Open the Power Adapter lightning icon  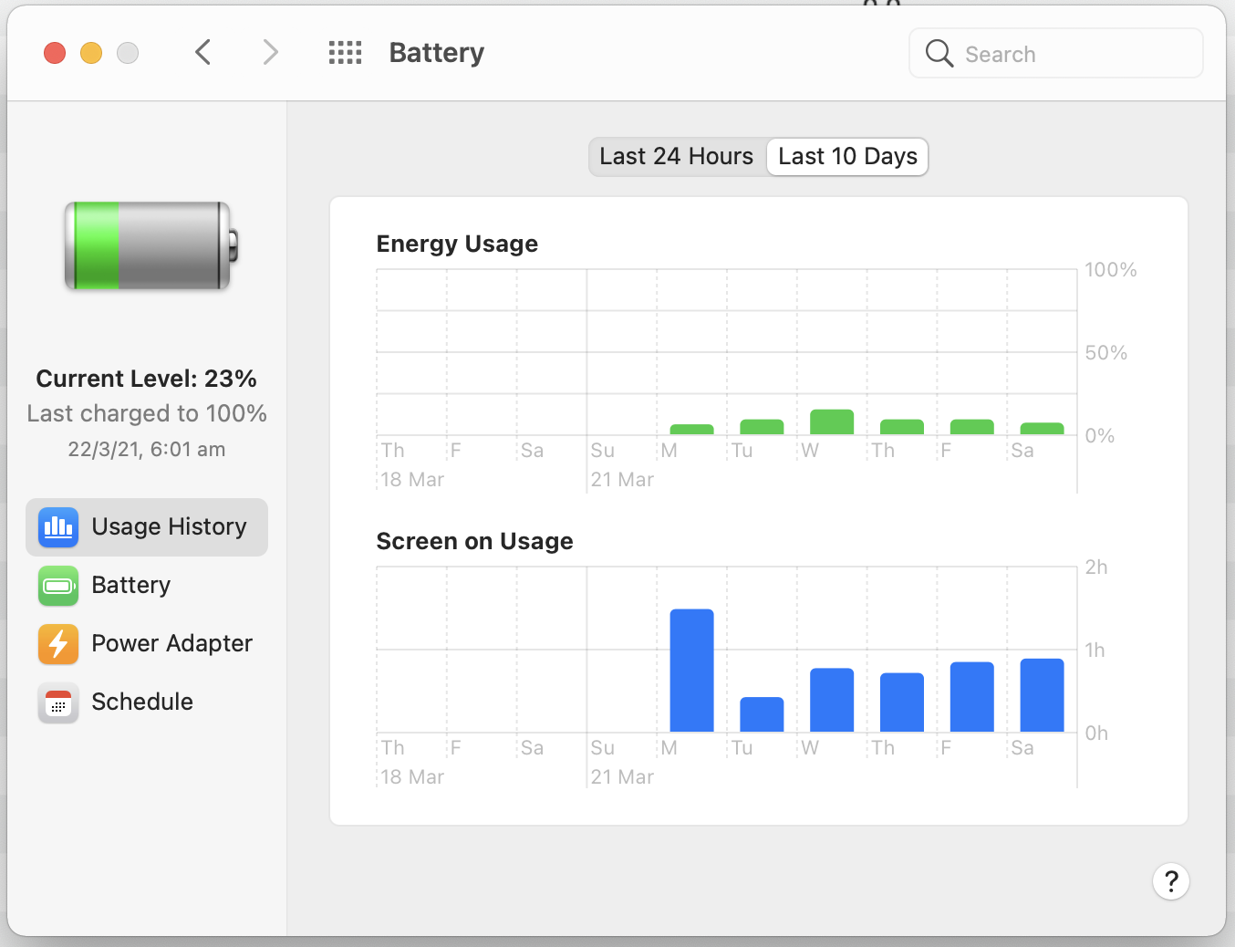point(58,643)
